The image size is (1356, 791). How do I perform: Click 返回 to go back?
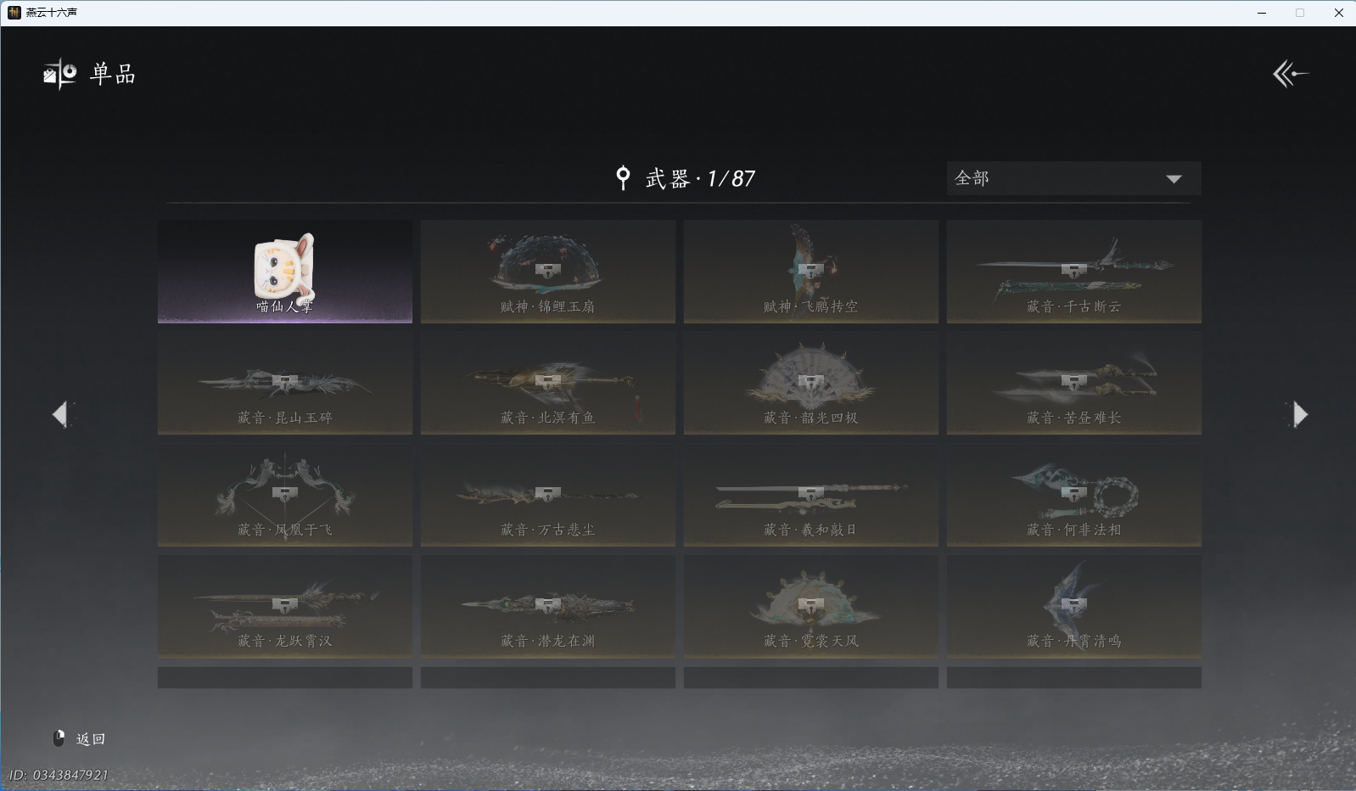pos(91,739)
